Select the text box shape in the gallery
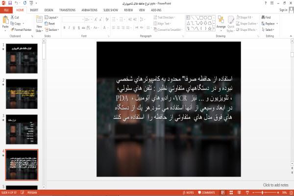 (188, 18)
